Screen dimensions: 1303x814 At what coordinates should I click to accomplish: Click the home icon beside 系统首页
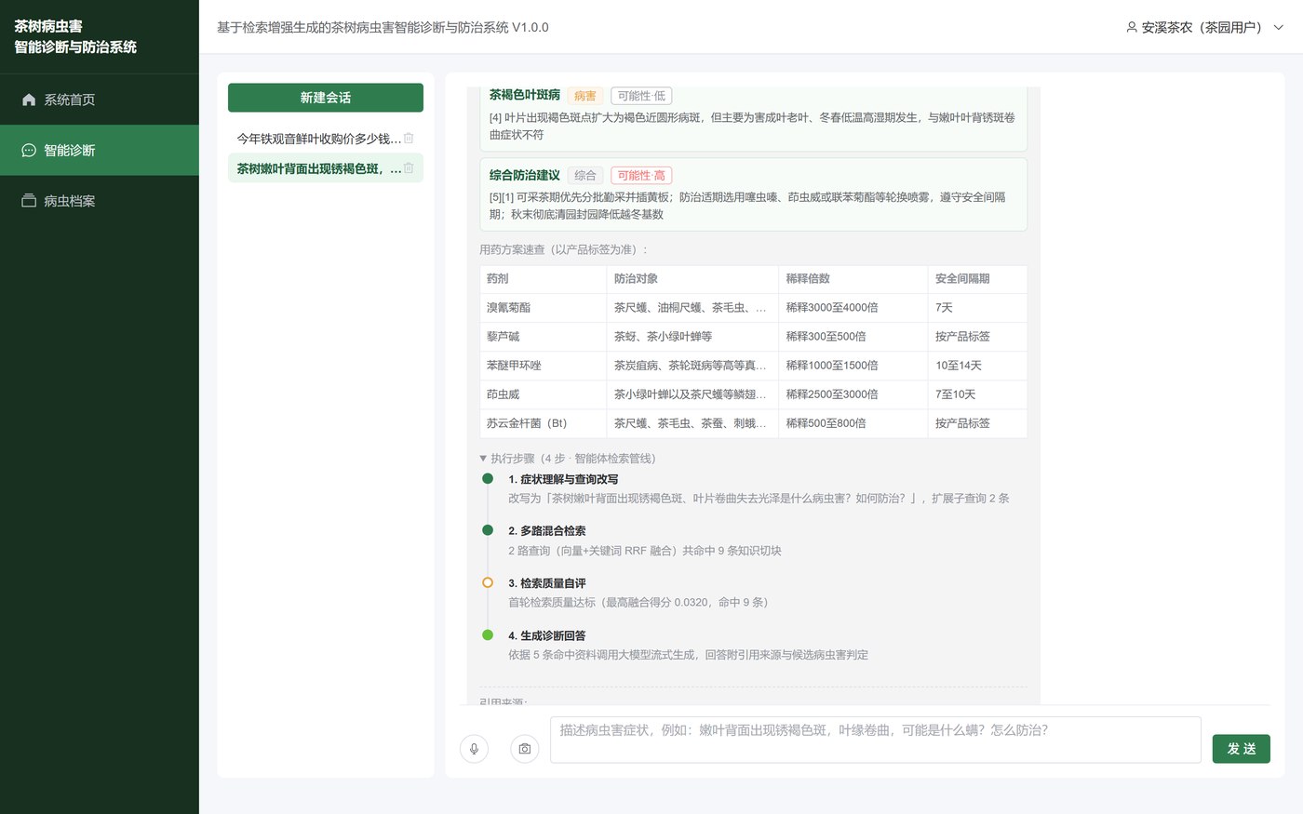click(x=29, y=100)
